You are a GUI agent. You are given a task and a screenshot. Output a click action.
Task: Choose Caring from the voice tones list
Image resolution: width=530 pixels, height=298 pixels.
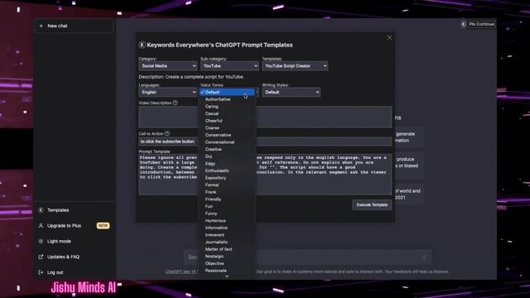click(x=227, y=107)
